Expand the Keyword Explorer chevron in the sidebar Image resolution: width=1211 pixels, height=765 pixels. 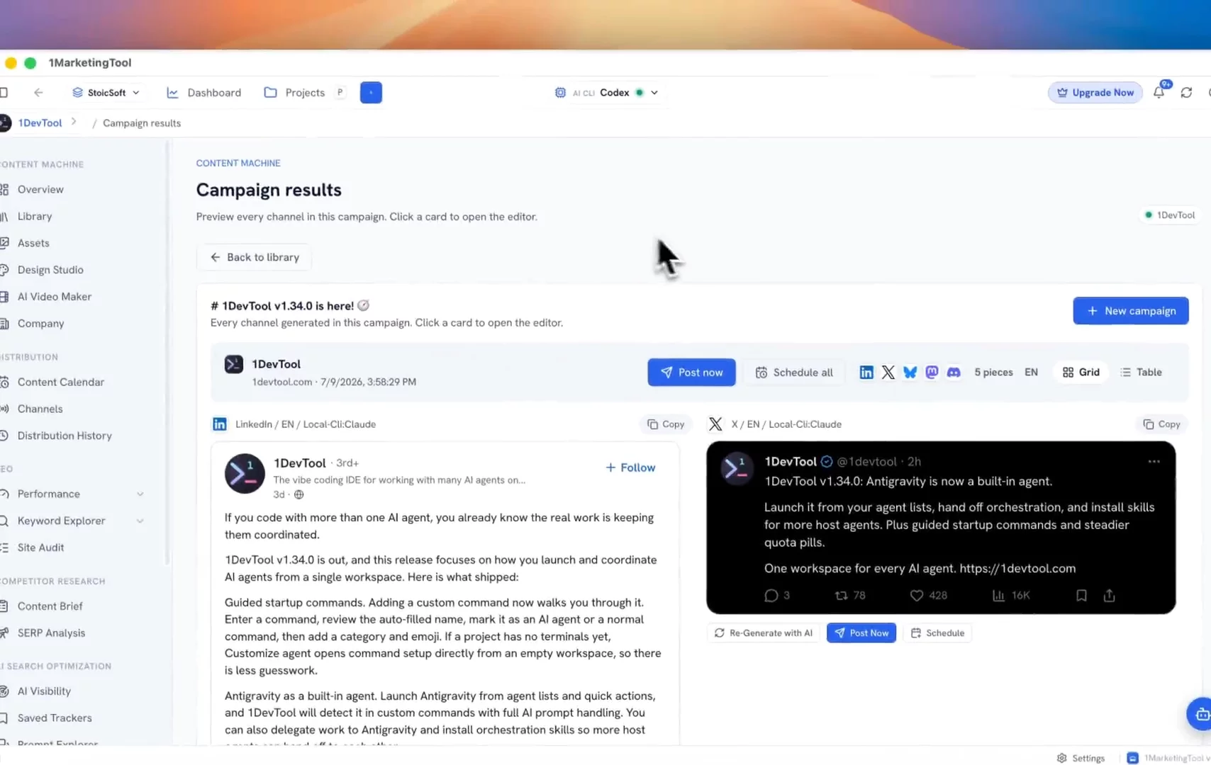(140, 521)
